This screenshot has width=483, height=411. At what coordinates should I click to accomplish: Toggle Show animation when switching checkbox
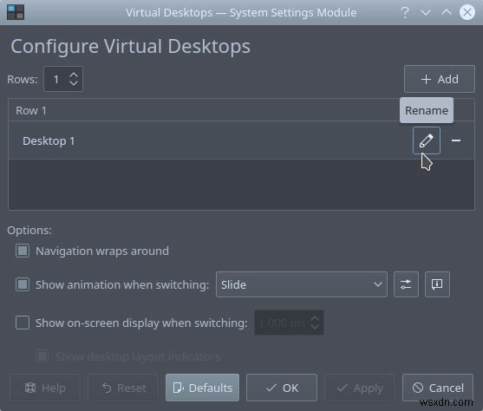point(23,284)
